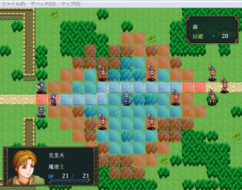The height and width of the screenshot is (190, 242).
Task: Click the enemy axe fighter standing on the eastern stone road
Action: pos(224,85)
